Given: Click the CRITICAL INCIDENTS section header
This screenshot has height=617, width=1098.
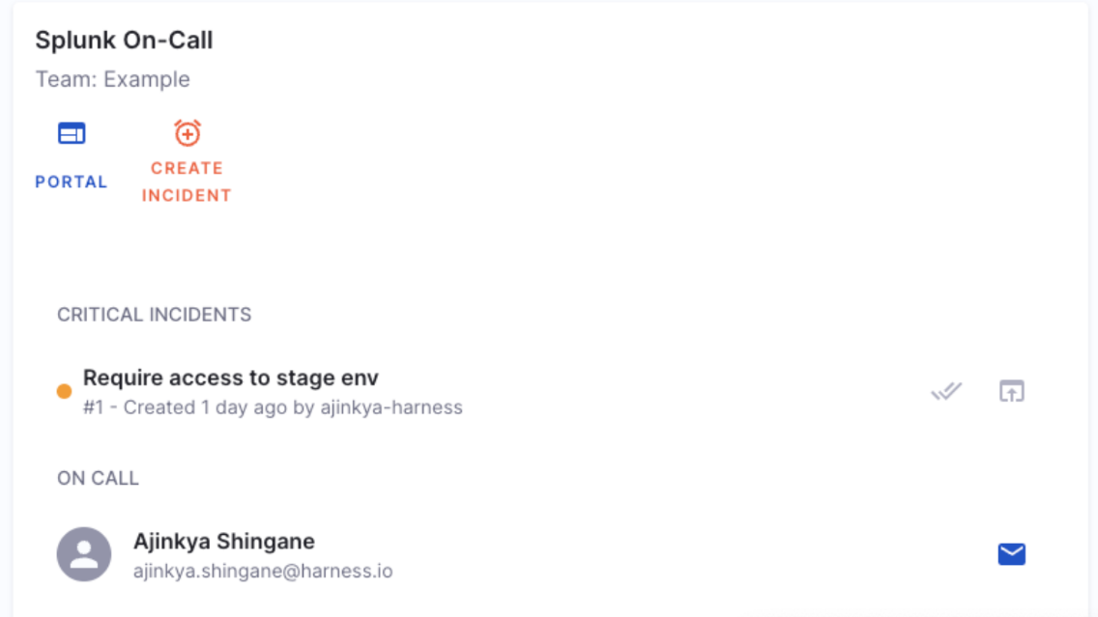Looking at the screenshot, I should pyautogui.click(x=154, y=315).
